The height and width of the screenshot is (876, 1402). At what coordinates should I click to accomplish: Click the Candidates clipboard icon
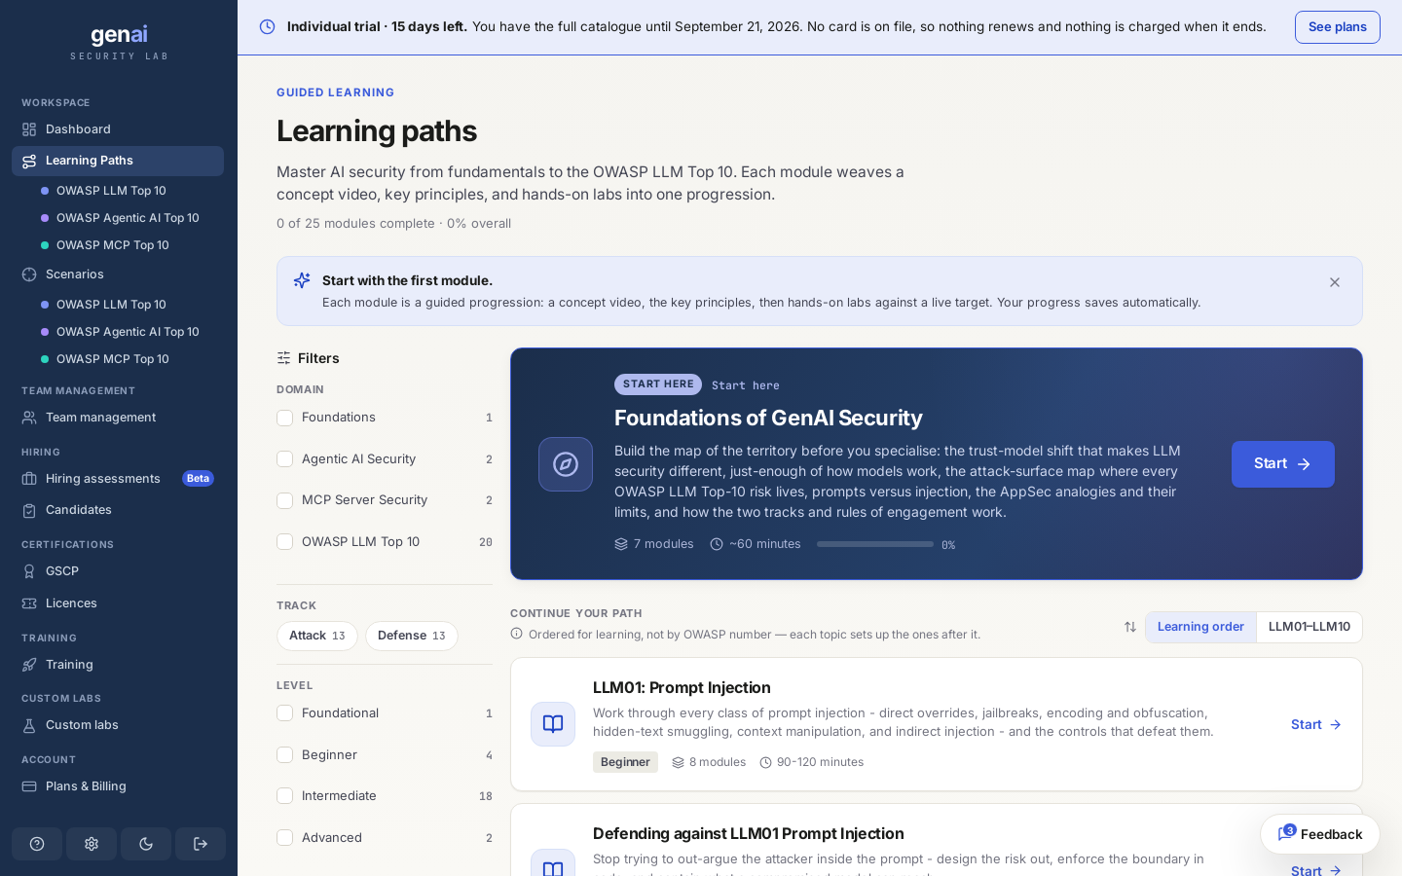(x=29, y=510)
